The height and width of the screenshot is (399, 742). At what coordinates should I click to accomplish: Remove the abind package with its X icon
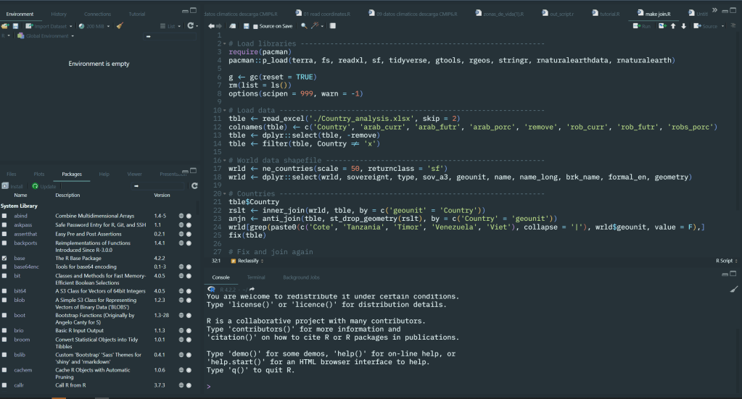[x=189, y=216]
